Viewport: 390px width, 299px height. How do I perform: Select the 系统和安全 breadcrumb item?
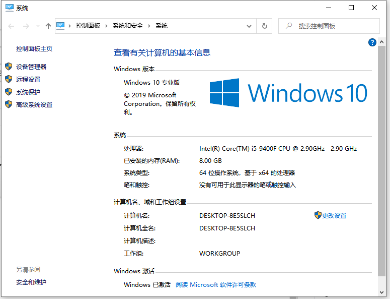pos(128,26)
